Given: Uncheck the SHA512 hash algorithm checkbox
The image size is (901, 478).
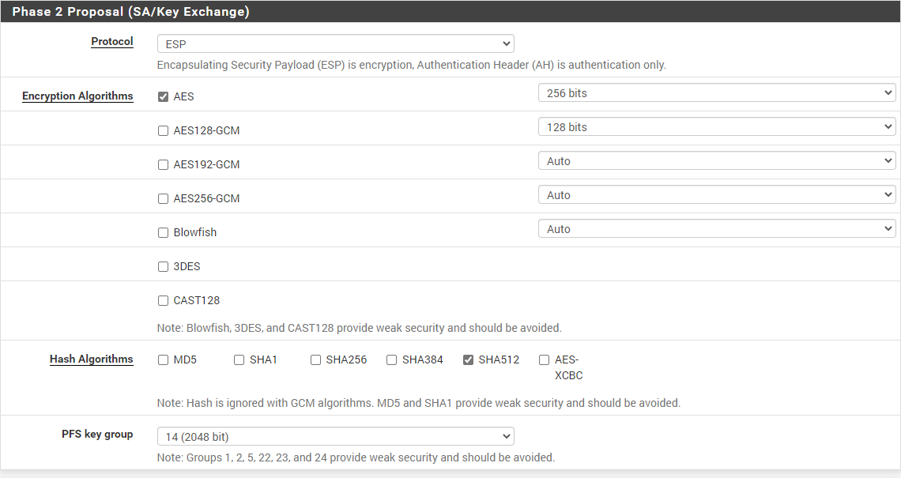Looking at the screenshot, I should (x=469, y=360).
